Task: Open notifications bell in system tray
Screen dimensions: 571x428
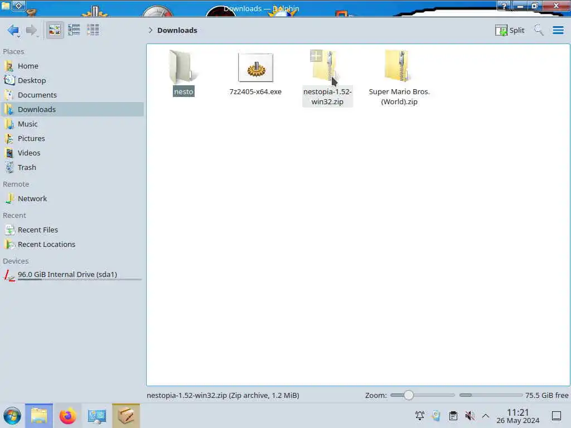Action: 419,416
